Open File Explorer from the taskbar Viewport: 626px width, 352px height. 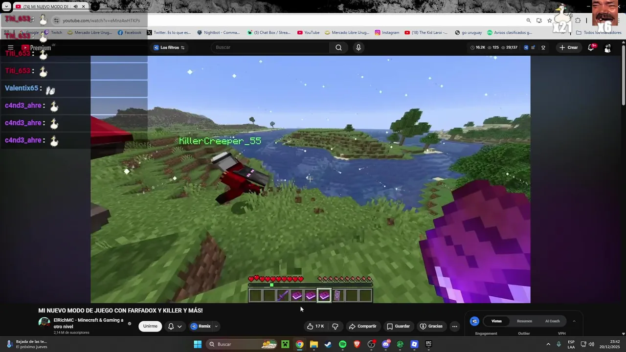314,344
